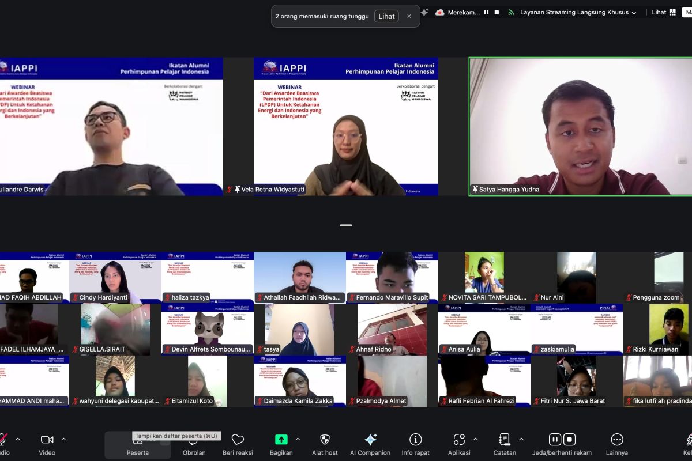Pause the recording in top bar
692x461 pixels.
(x=487, y=12)
